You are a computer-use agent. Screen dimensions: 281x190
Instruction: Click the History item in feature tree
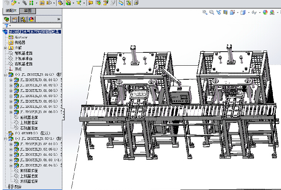[21, 37]
